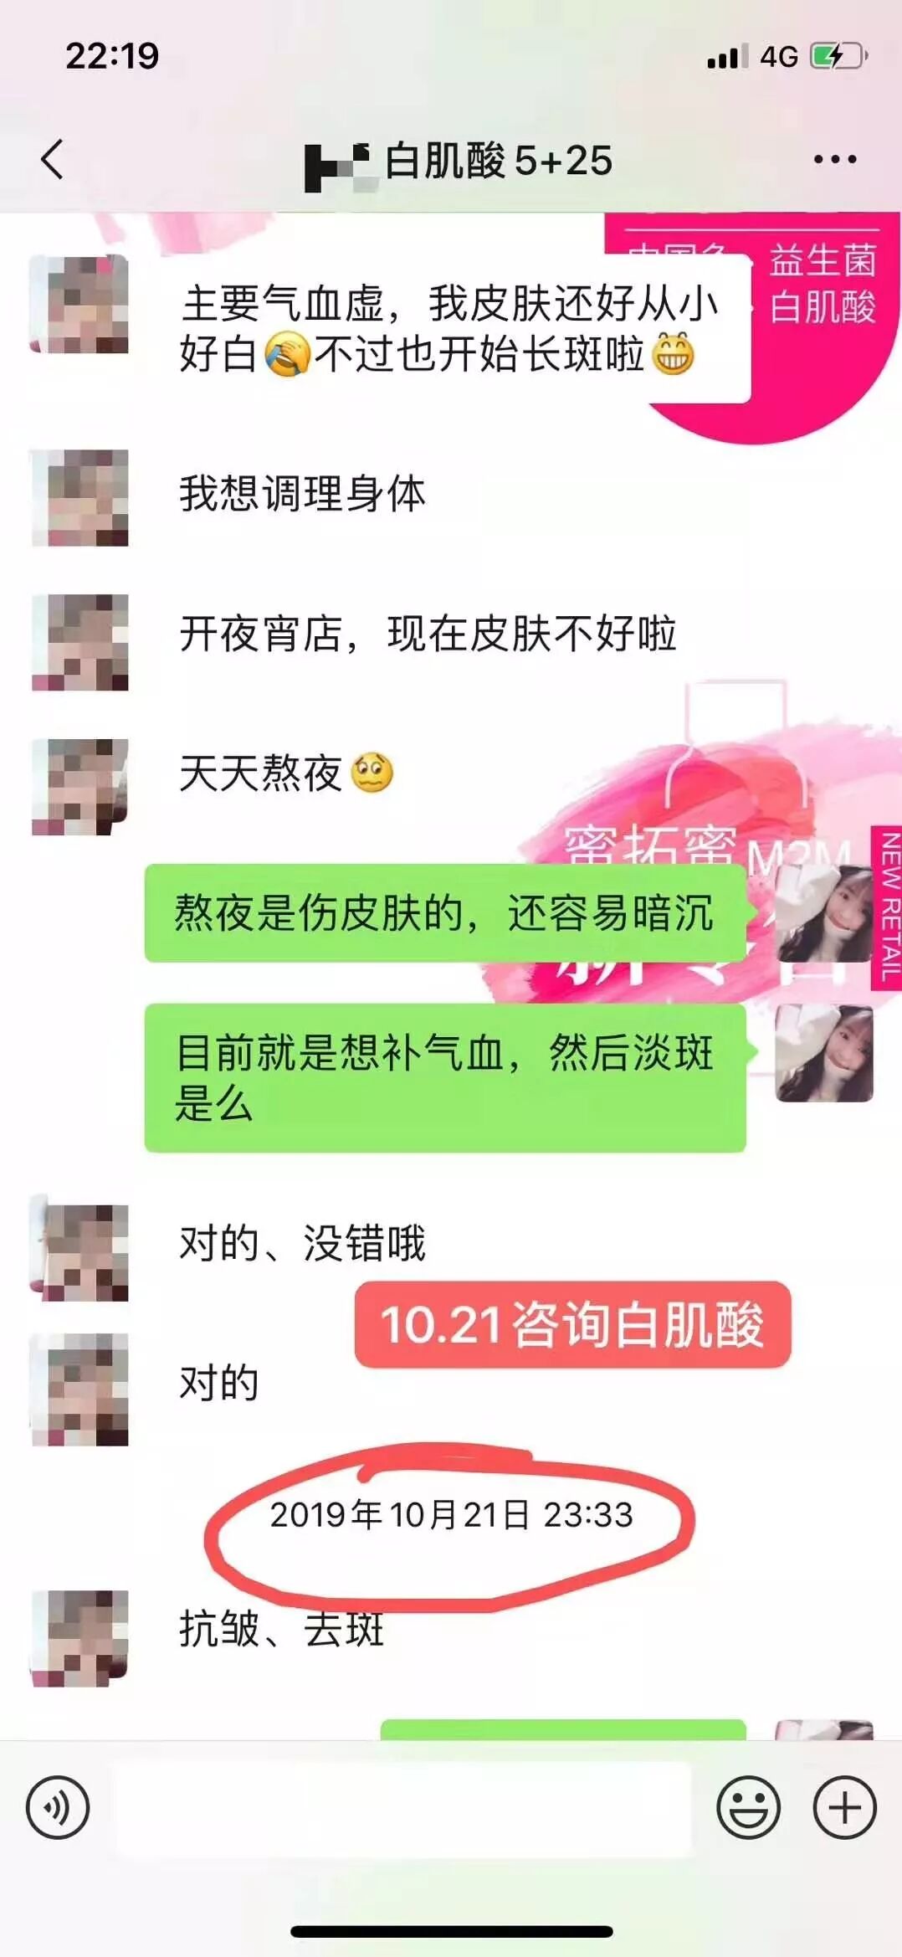Tap the back arrow in chat header
The image size is (902, 1957).
point(52,159)
